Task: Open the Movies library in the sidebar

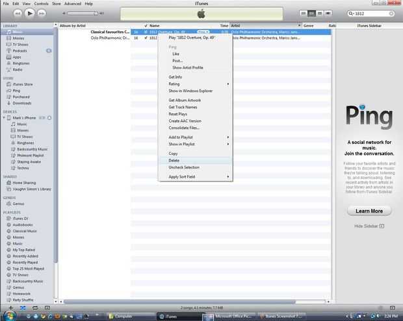Action: click(x=18, y=38)
